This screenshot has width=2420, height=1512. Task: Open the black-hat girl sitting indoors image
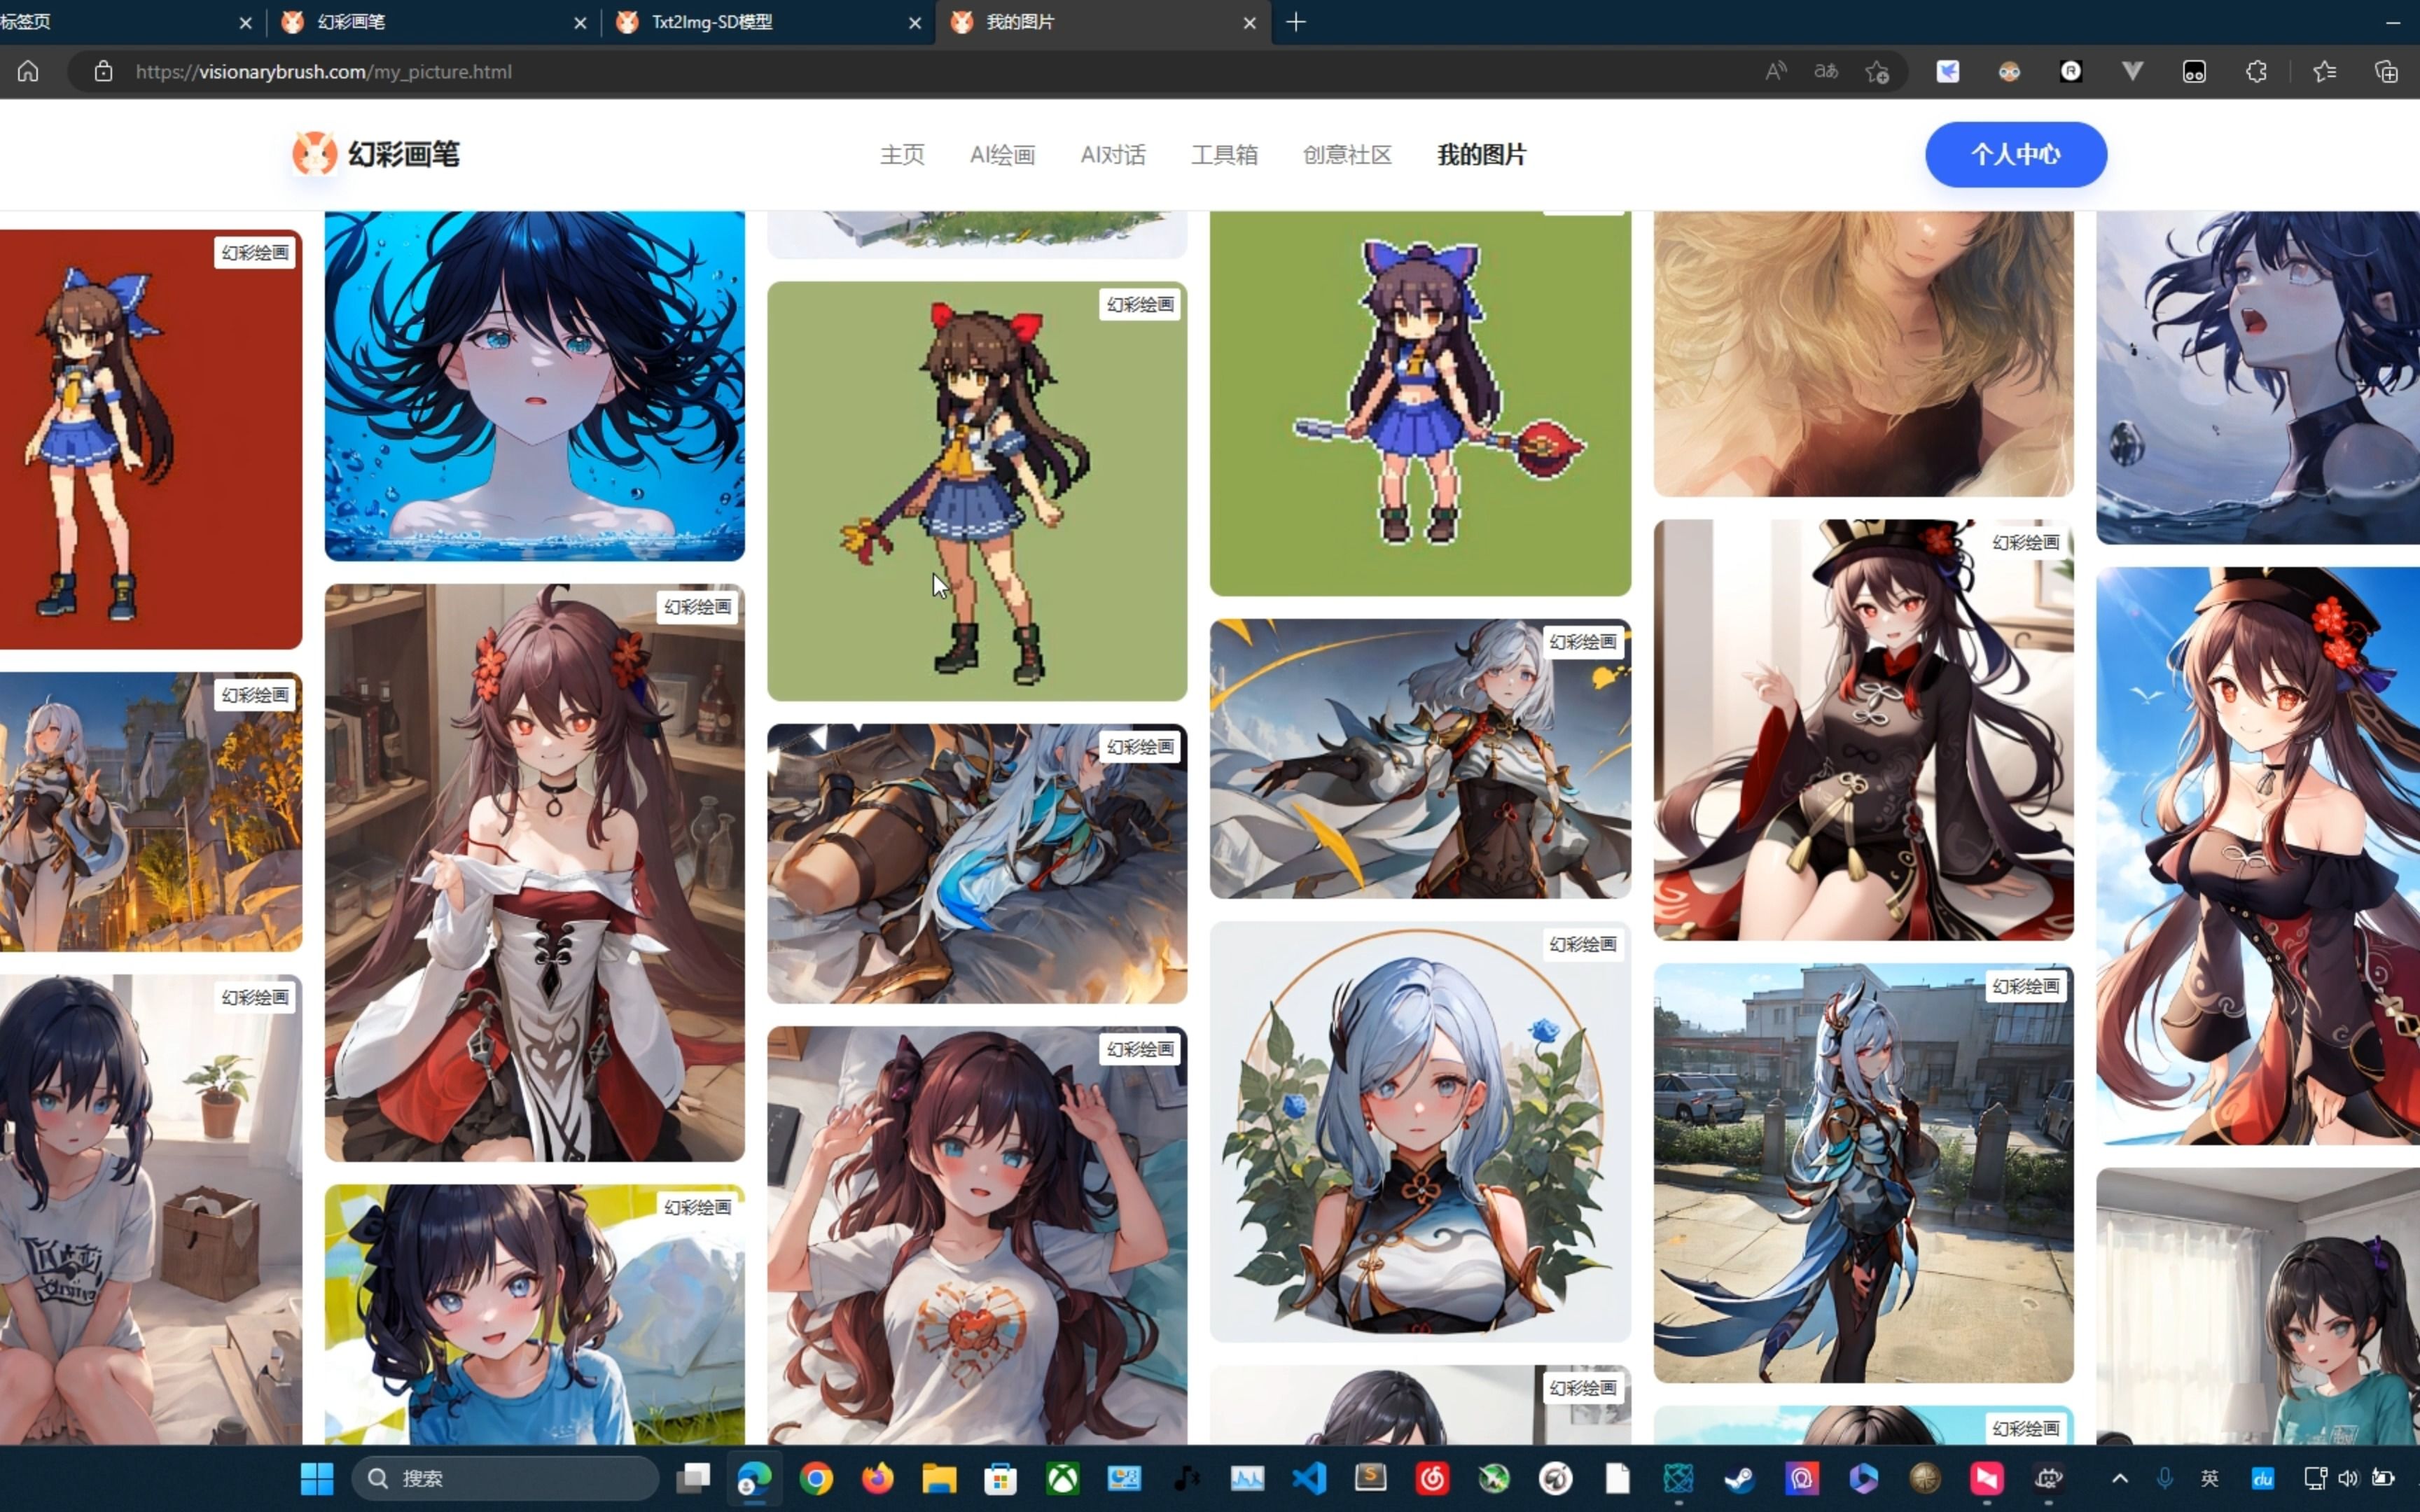click(1863, 730)
